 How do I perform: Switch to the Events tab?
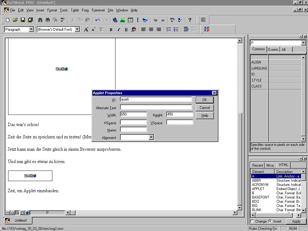[273, 50]
